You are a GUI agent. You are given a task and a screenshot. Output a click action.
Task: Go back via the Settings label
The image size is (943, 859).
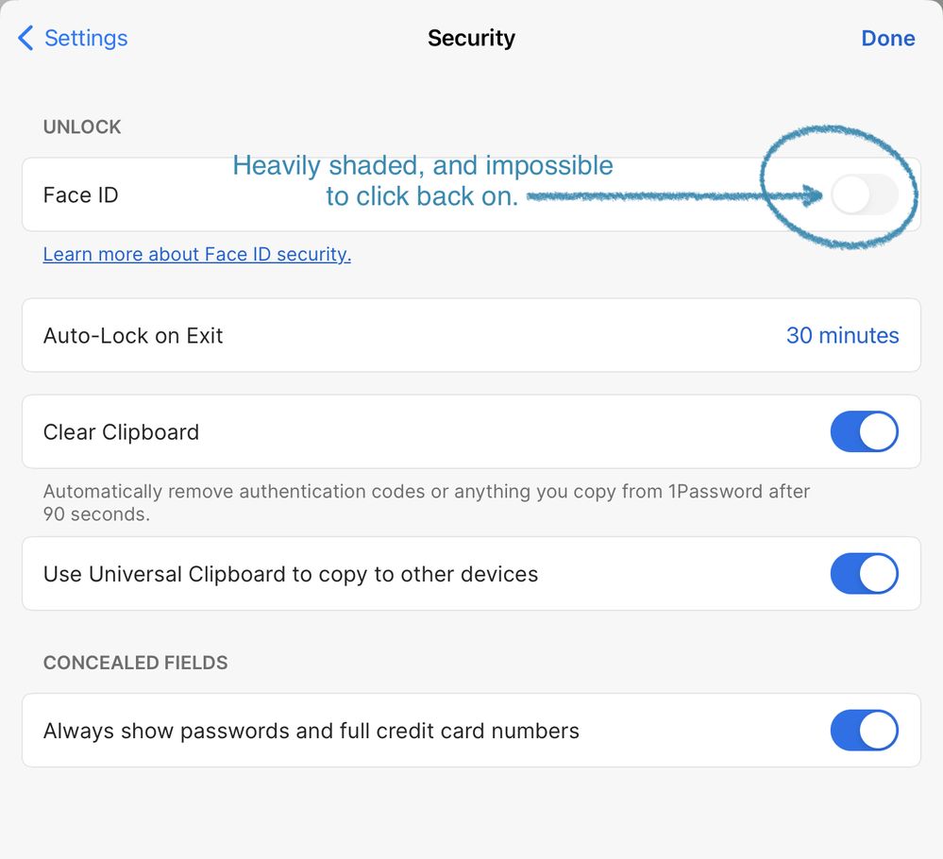[x=86, y=39]
